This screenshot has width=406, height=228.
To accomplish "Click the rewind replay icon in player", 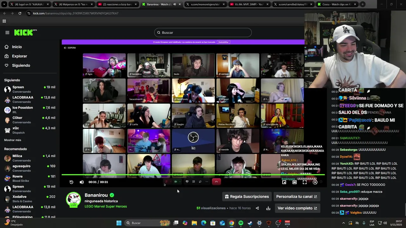I will click(71, 182).
